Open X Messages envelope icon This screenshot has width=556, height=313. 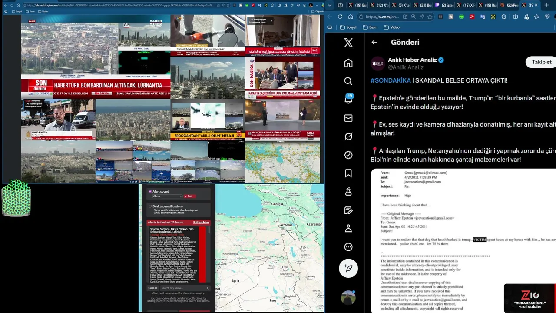[x=348, y=118]
